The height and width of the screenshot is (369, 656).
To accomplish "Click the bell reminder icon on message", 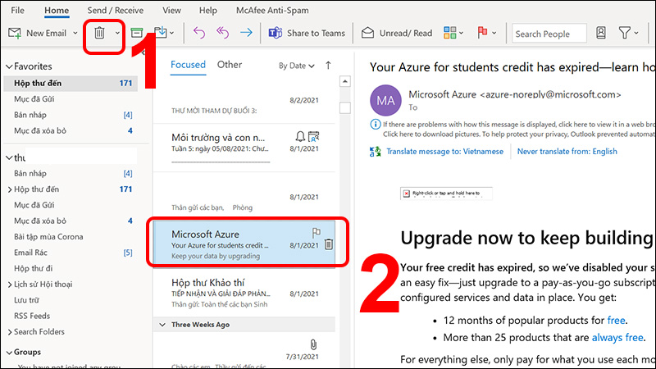I will pyautogui.click(x=300, y=136).
